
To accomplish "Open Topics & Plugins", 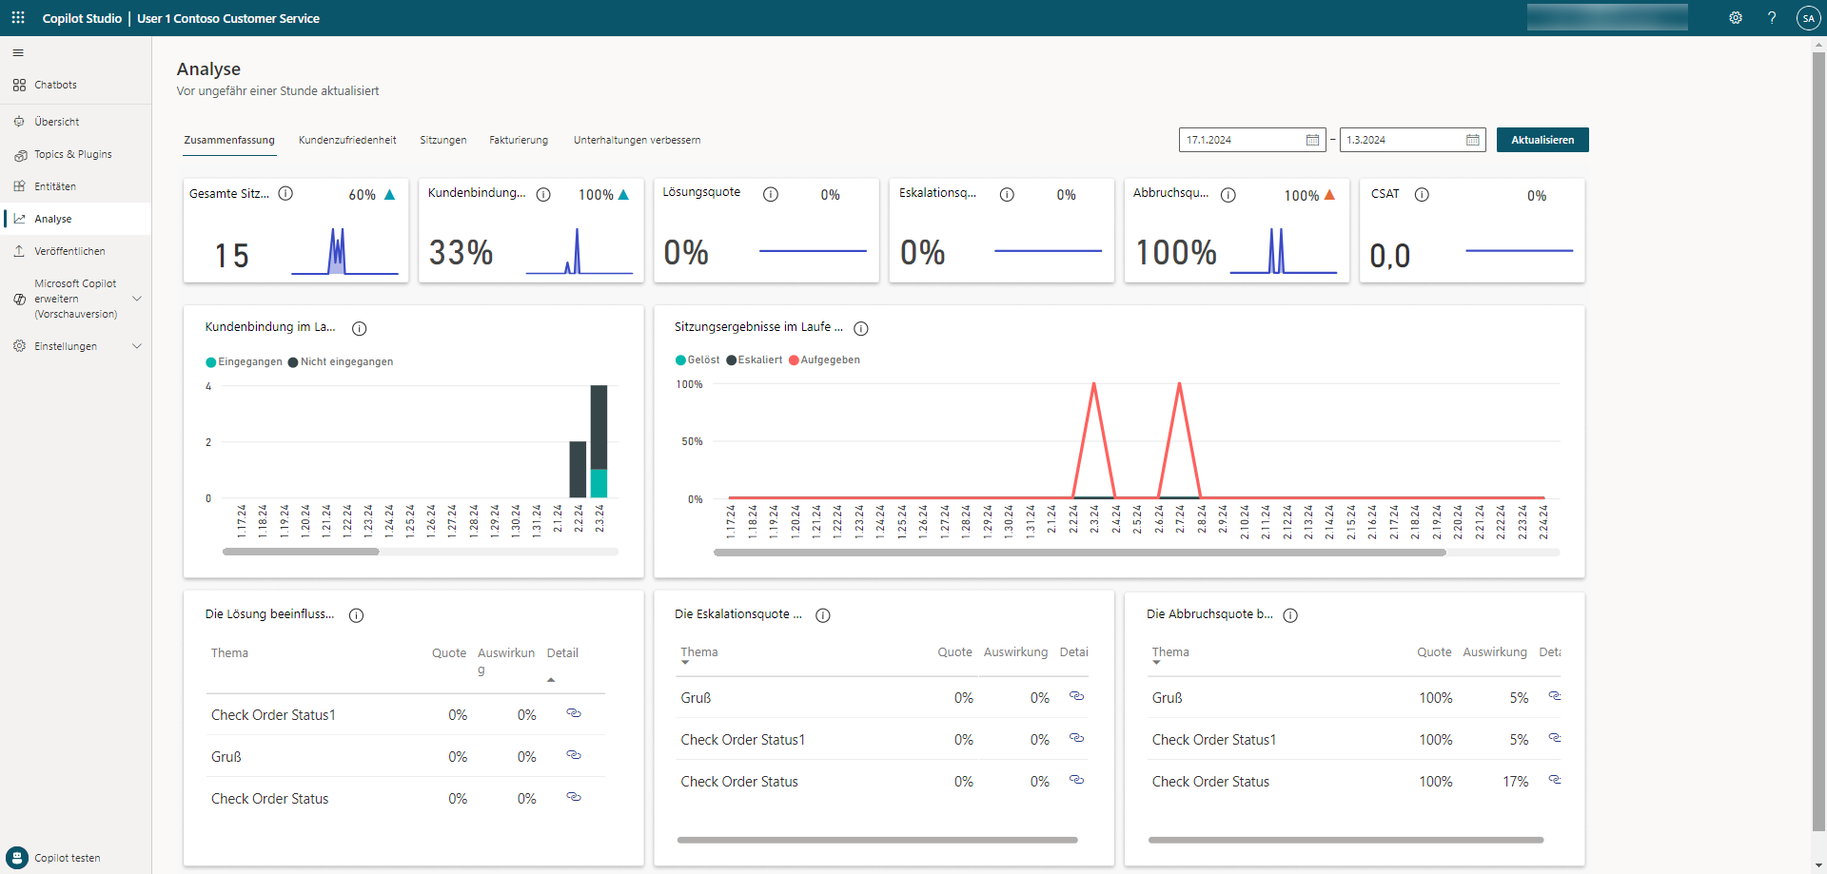I will (75, 154).
